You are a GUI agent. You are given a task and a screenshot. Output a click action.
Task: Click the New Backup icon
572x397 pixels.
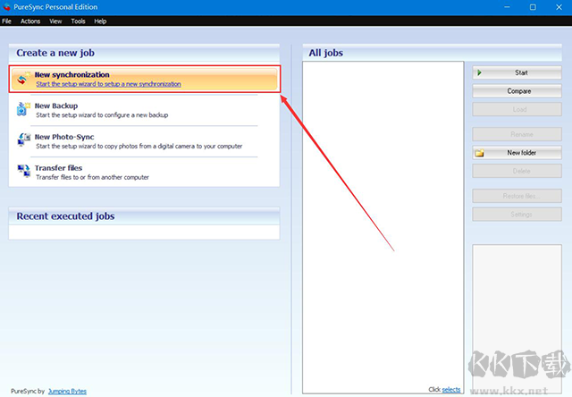(x=23, y=109)
